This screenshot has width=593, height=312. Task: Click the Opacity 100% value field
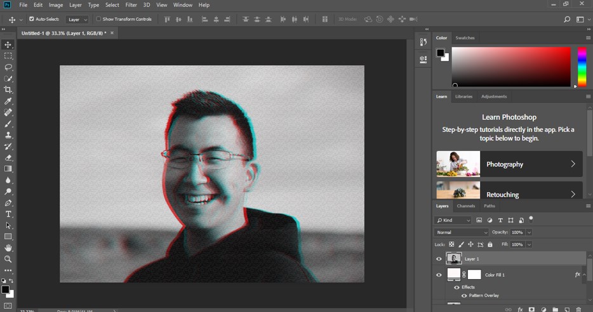point(517,232)
